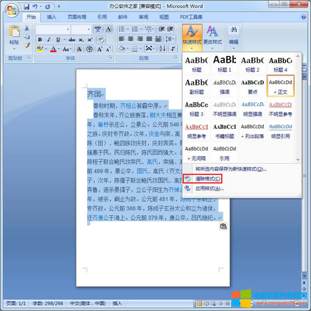The image size is (311, 311).
Task: Switch to the 页面布局 ribbon tab
Action: [77, 17]
